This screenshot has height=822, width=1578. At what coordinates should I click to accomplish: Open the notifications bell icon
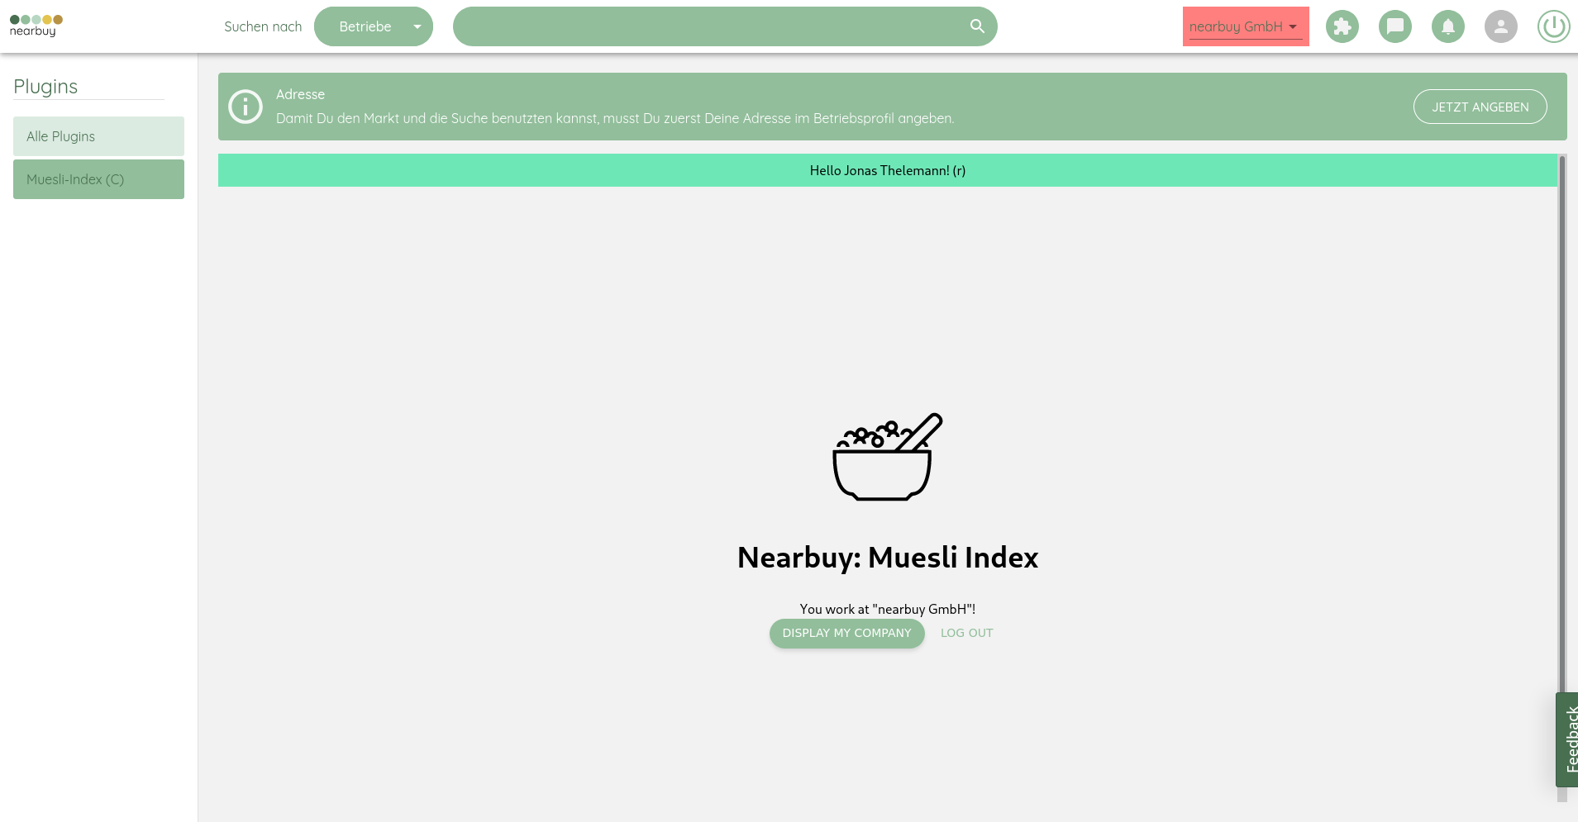(x=1448, y=26)
